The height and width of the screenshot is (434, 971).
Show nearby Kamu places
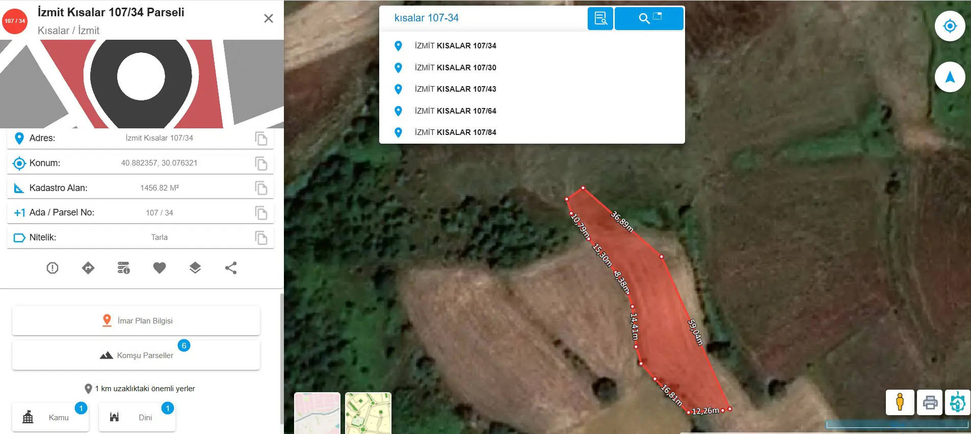(50, 418)
